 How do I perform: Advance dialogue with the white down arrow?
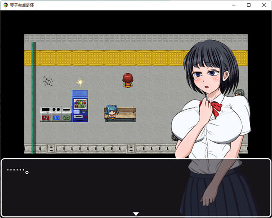(x=136, y=214)
